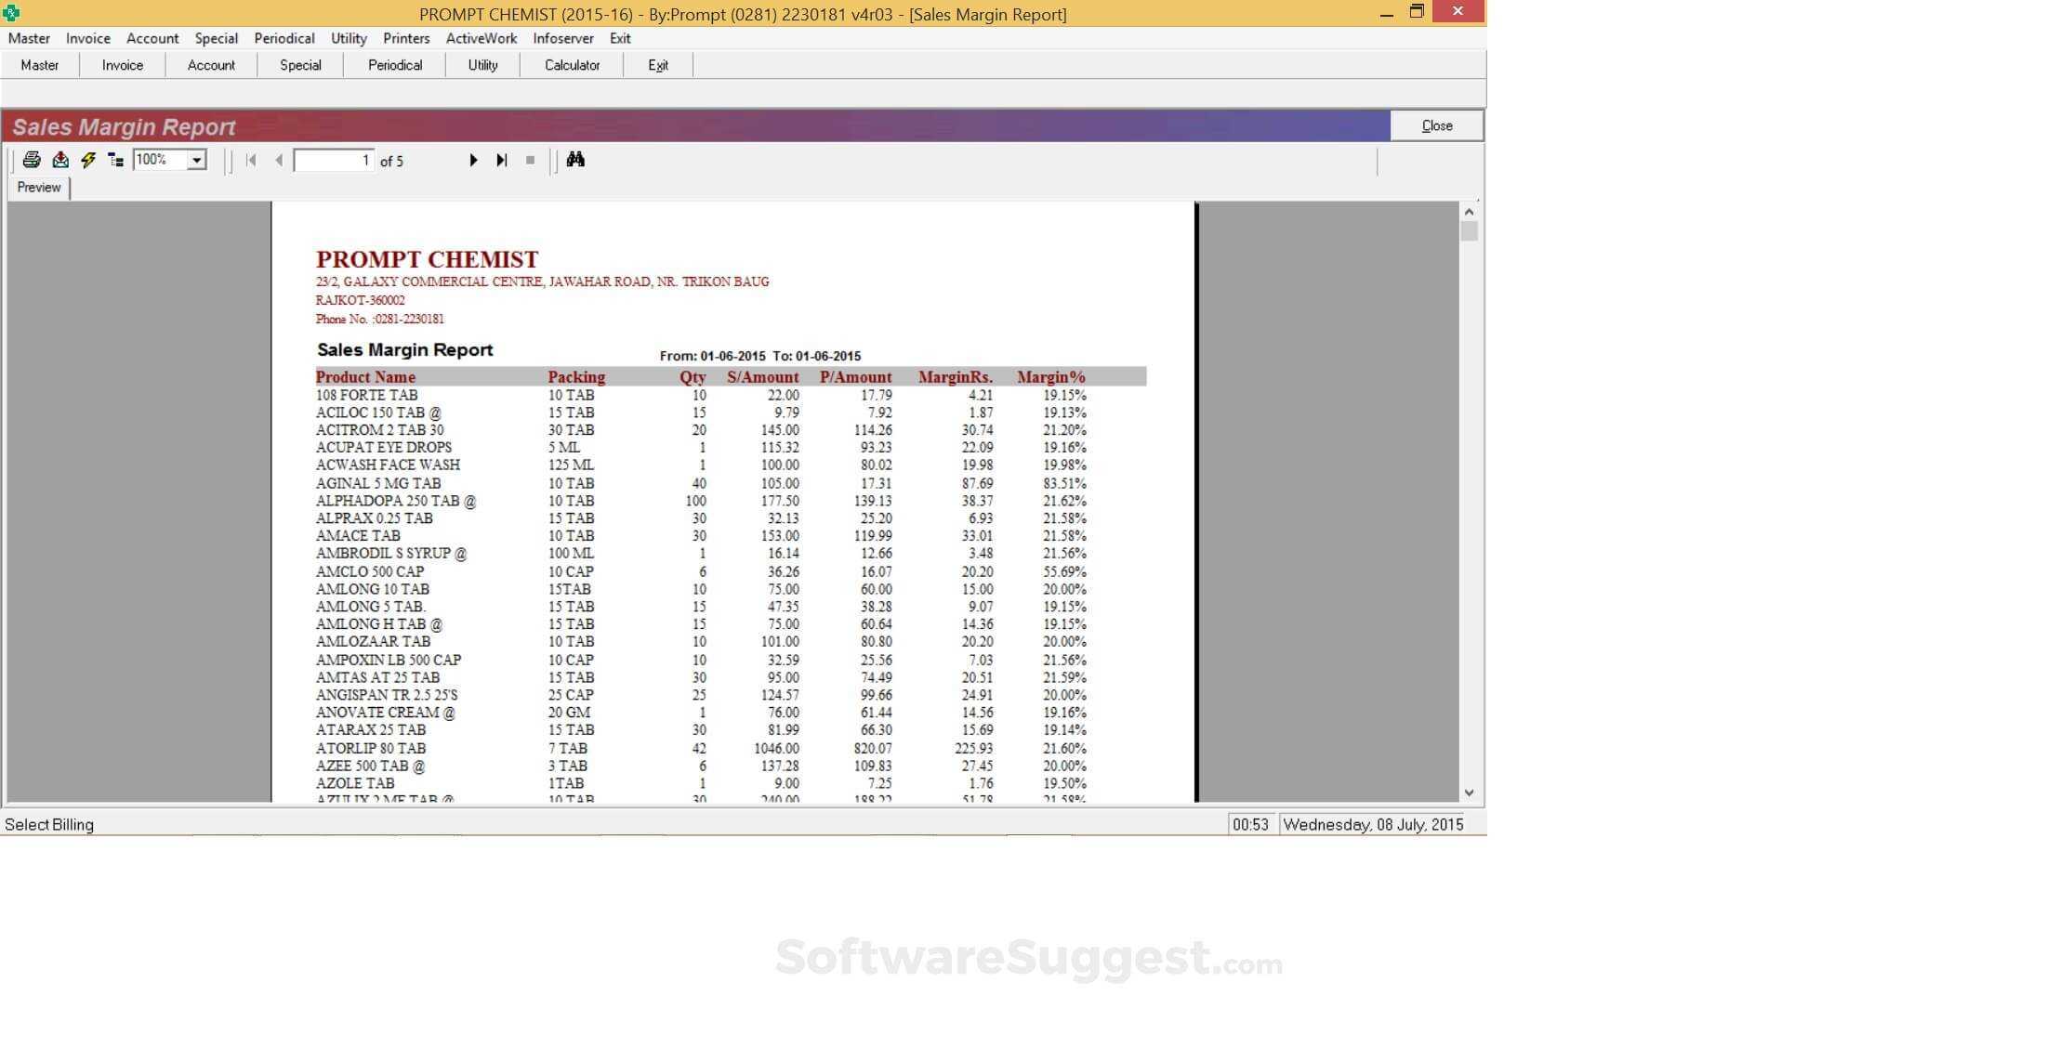Click the previous page arrow
The height and width of the screenshot is (1048, 2058).
click(279, 160)
